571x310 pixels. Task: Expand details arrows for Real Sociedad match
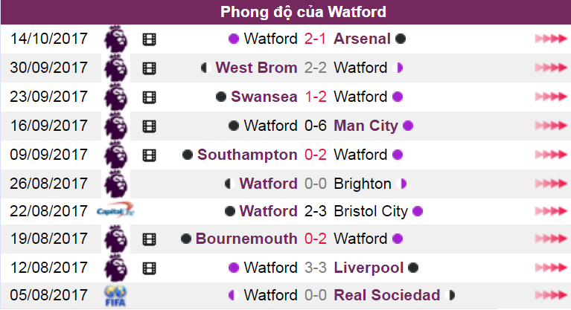tap(551, 295)
